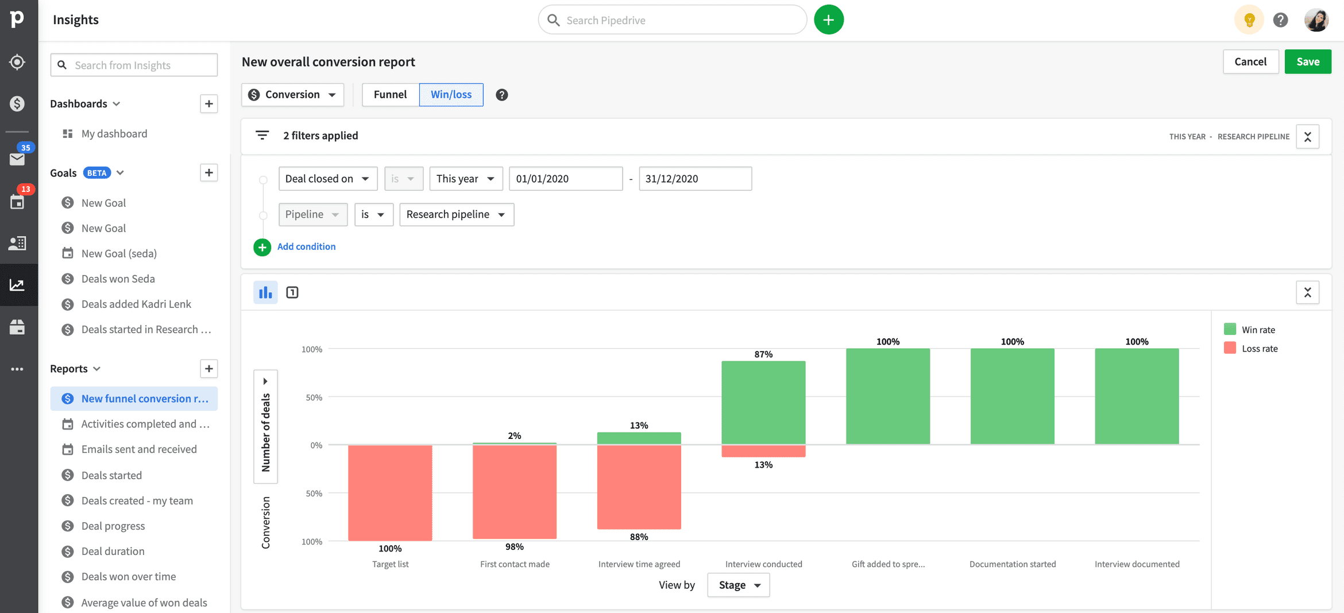This screenshot has width=1344, height=613.
Task: Open This year period dropdown
Action: (x=466, y=179)
